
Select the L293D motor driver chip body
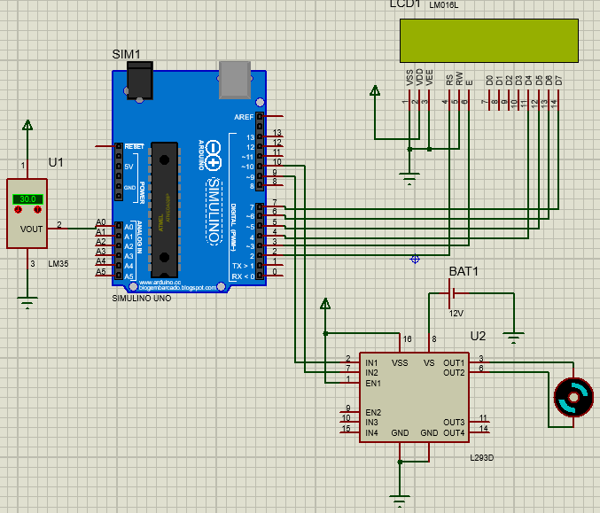pos(414,398)
